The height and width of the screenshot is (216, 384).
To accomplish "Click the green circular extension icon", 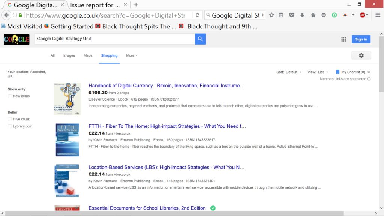I will pos(334,15).
